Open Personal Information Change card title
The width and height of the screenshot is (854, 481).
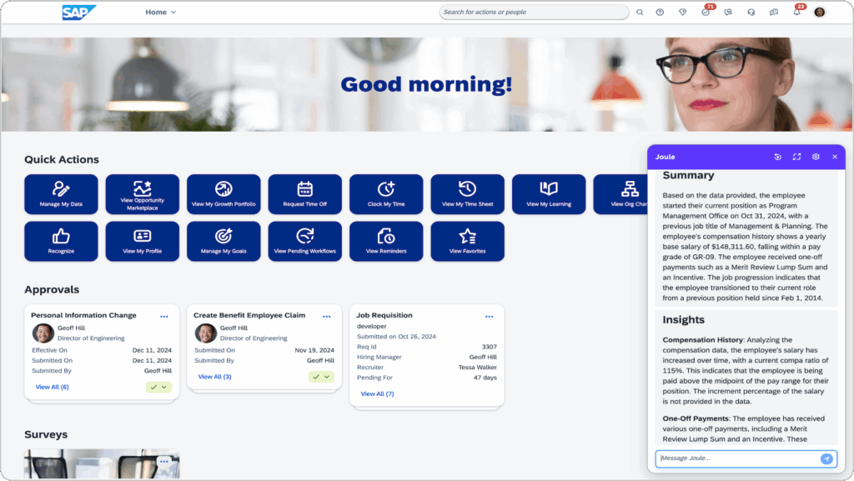[x=83, y=315]
